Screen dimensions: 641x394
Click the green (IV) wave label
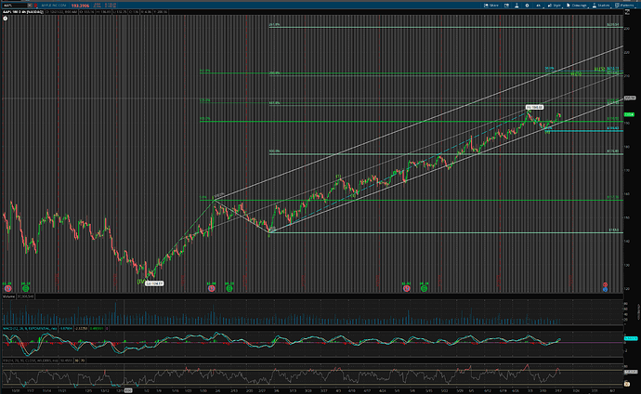[141, 282]
